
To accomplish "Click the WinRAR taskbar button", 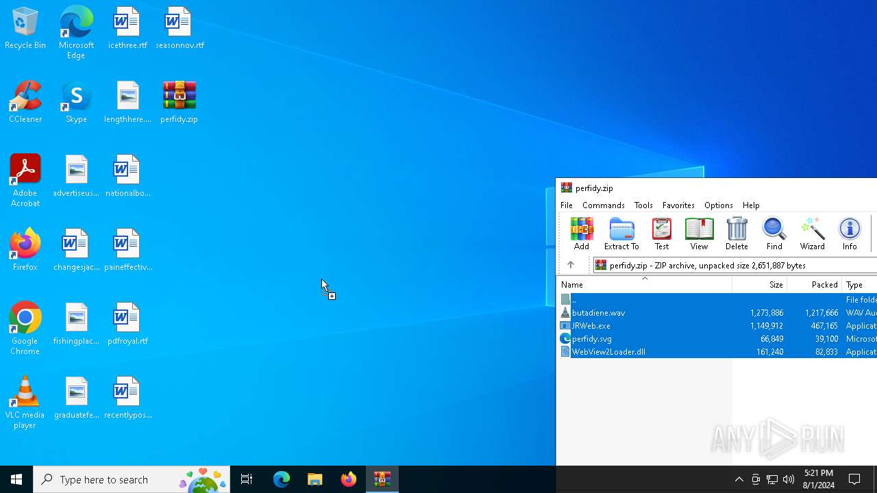I will point(382,479).
